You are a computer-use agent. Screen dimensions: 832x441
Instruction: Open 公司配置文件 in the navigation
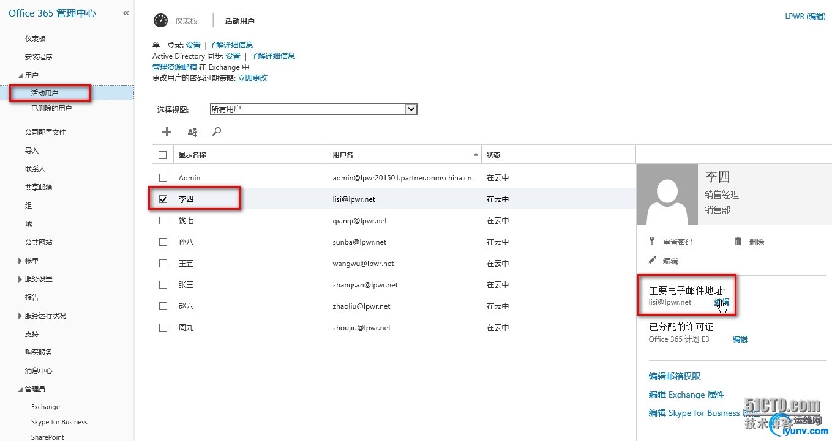pos(45,132)
